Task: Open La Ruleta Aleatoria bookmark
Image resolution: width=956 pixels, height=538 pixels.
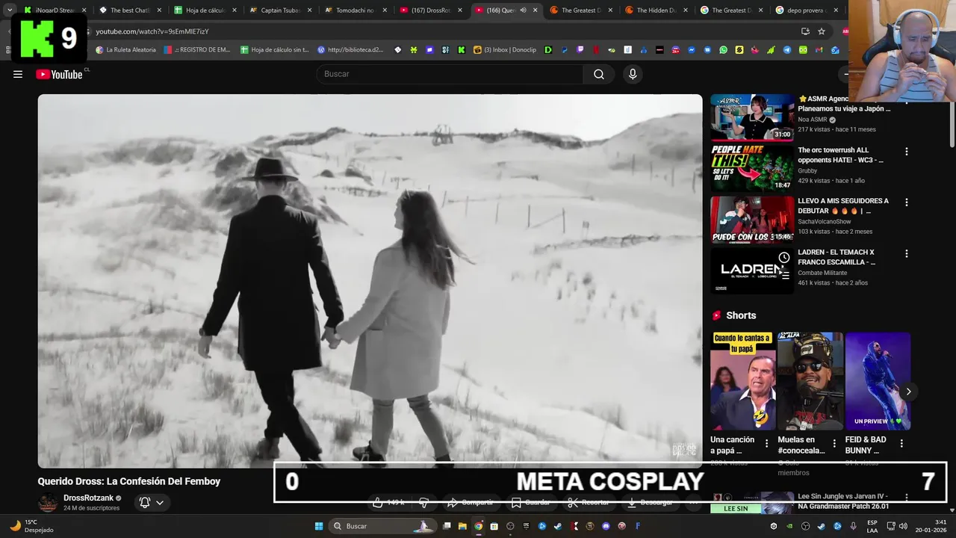Action: pos(125,50)
